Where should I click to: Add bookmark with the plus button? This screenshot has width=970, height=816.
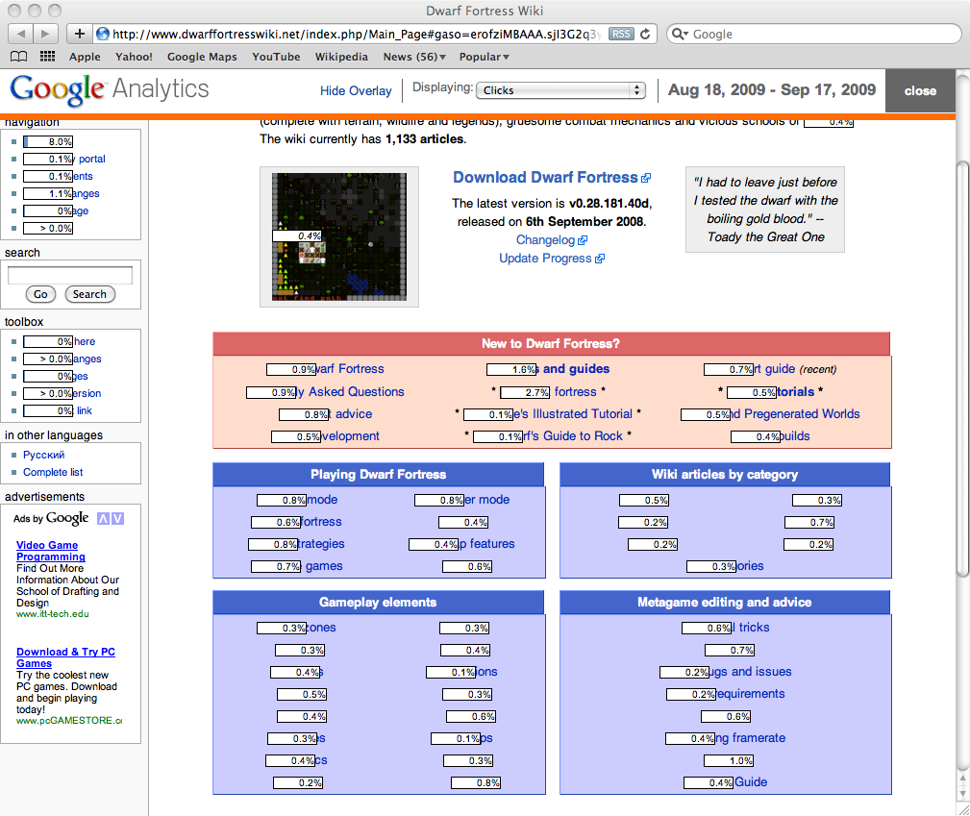tap(79, 34)
